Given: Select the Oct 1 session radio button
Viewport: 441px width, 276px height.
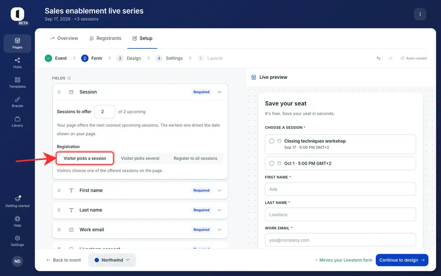Looking at the screenshot, I should (x=271, y=163).
